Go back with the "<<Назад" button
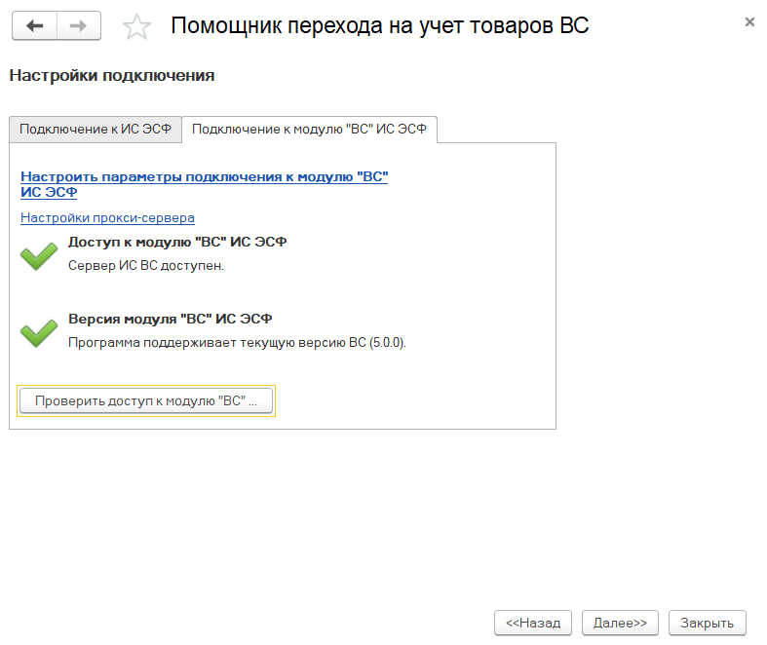Viewport: 767px width, 645px height. [533, 623]
